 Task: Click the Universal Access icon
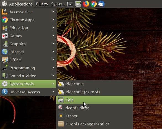(5, 92)
